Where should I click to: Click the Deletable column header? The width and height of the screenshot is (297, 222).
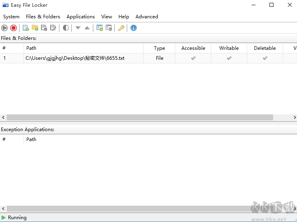[265, 48]
